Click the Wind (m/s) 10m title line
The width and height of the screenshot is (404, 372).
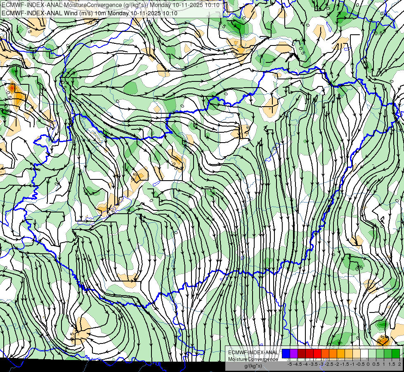[90, 13]
